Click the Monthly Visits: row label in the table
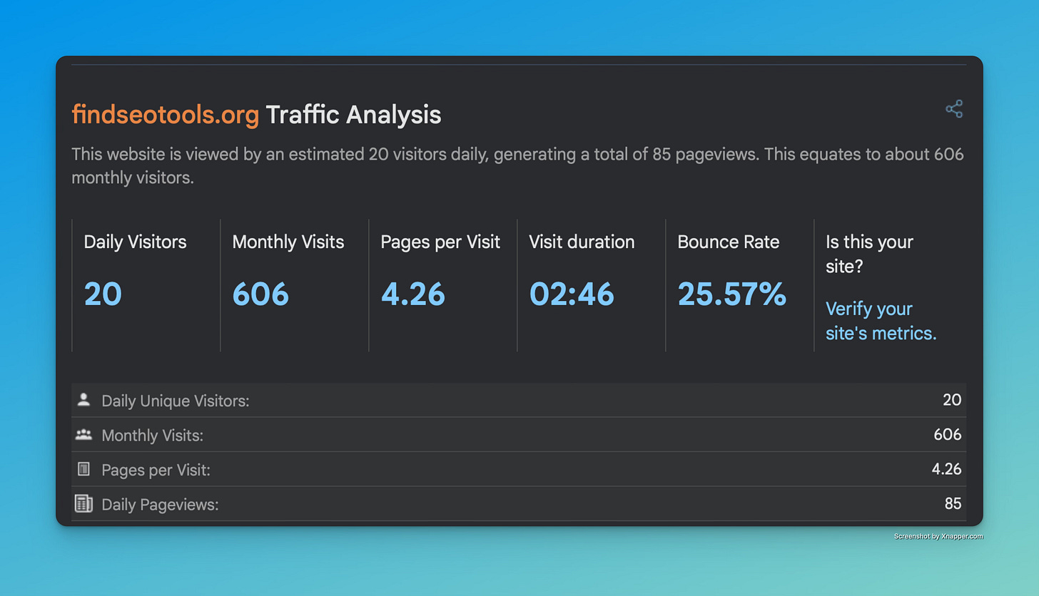The width and height of the screenshot is (1039, 596). pos(153,435)
